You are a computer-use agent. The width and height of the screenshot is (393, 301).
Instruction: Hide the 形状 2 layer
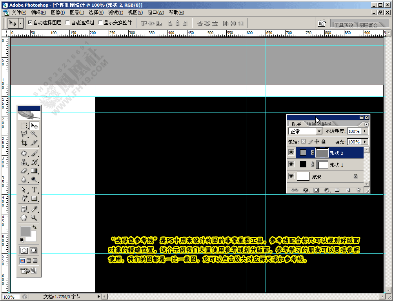point(291,152)
